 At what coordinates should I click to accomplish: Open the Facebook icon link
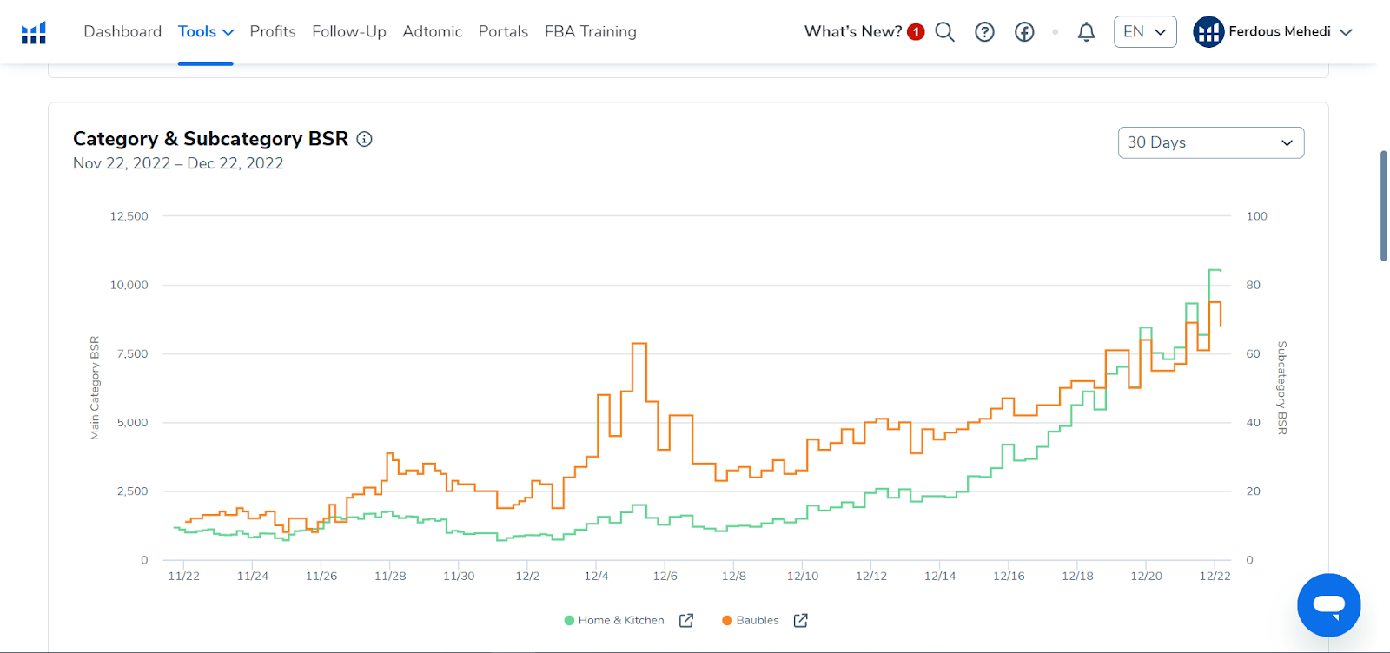(1024, 32)
